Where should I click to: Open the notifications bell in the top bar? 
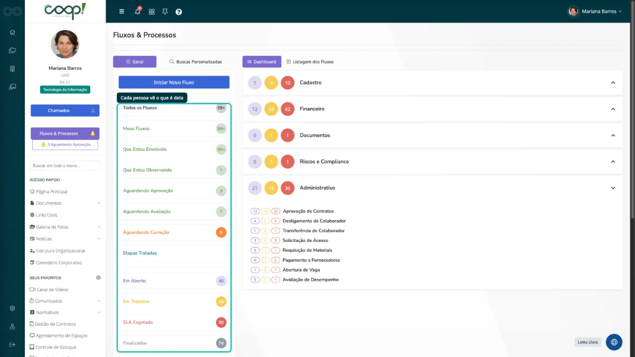[x=137, y=11]
